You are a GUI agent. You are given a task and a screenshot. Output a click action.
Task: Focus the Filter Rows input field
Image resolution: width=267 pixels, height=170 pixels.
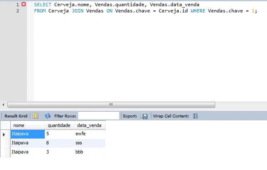pos(99,116)
